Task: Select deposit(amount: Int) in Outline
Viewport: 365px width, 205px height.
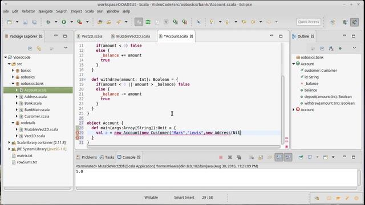Action: tap(328, 97)
